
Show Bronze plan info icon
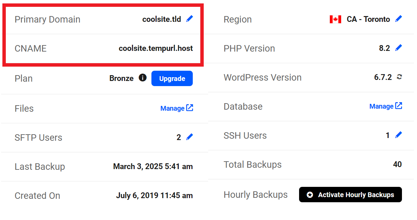[x=143, y=78]
